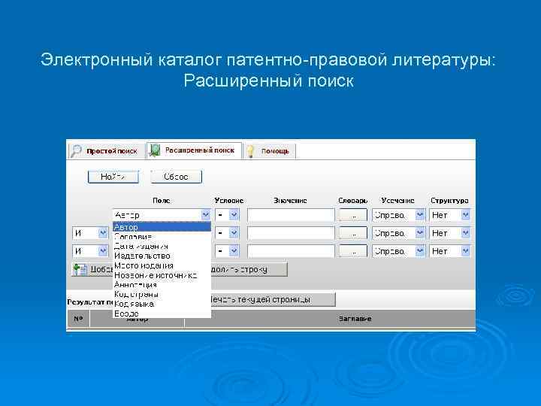
Task: Open the Расширенный поиск tab
Action: (194, 150)
